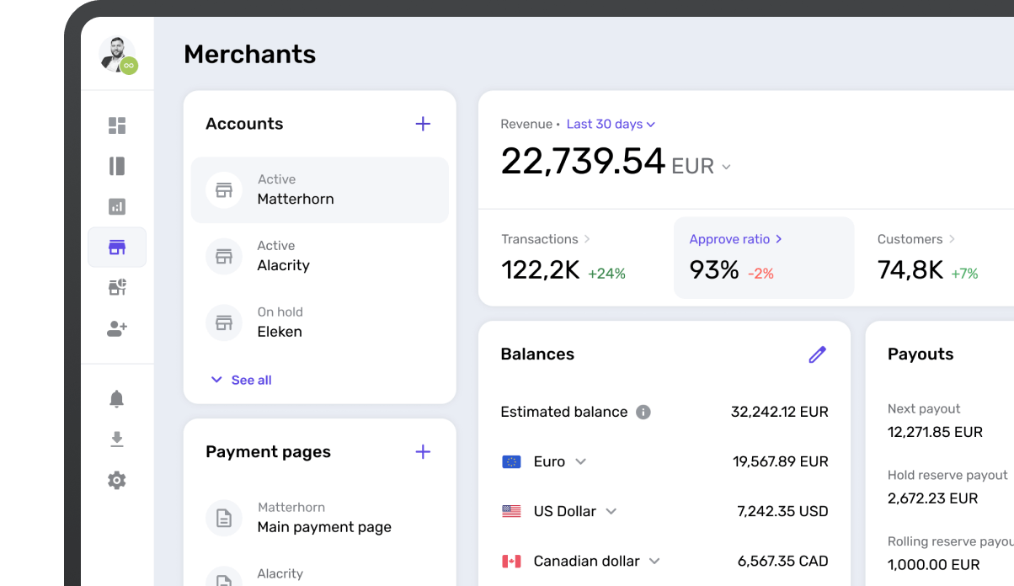Open notifications bell icon
This screenshot has width=1014, height=586.
tap(117, 399)
